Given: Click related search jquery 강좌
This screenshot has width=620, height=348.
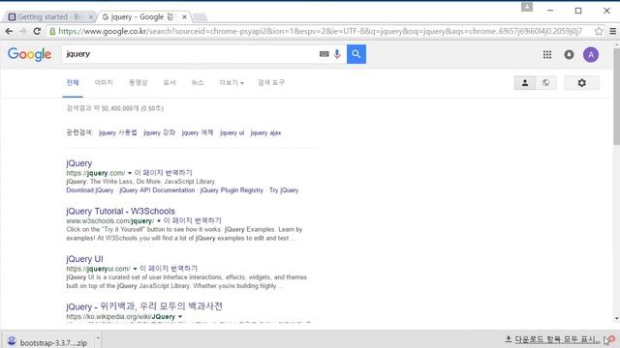Looking at the screenshot, I should [x=159, y=132].
